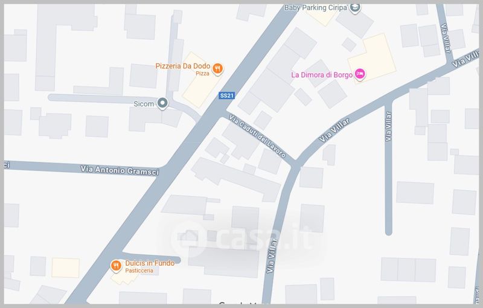The height and width of the screenshot is (308, 483).
Task: Click the Sicom text label
Action: (x=144, y=104)
